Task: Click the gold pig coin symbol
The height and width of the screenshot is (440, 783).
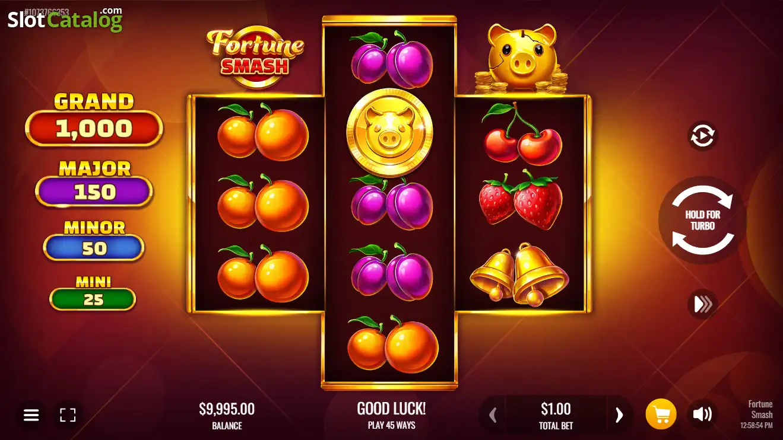Action: click(389, 132)
